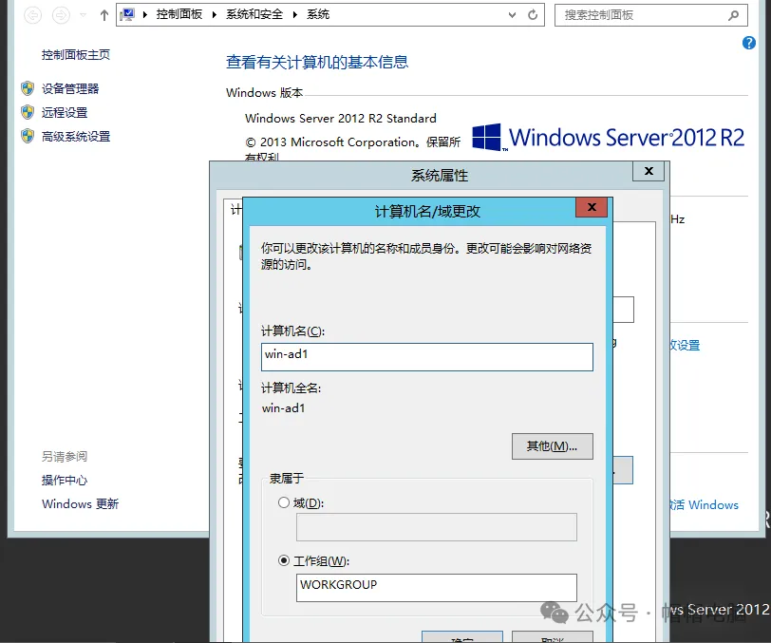This screenshot has width=771, height=643.
Task: Go to 控制面板主页
Action: (x=76, y=55)
